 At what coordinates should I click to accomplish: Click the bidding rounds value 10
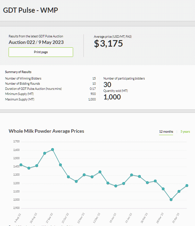(94, 84)
